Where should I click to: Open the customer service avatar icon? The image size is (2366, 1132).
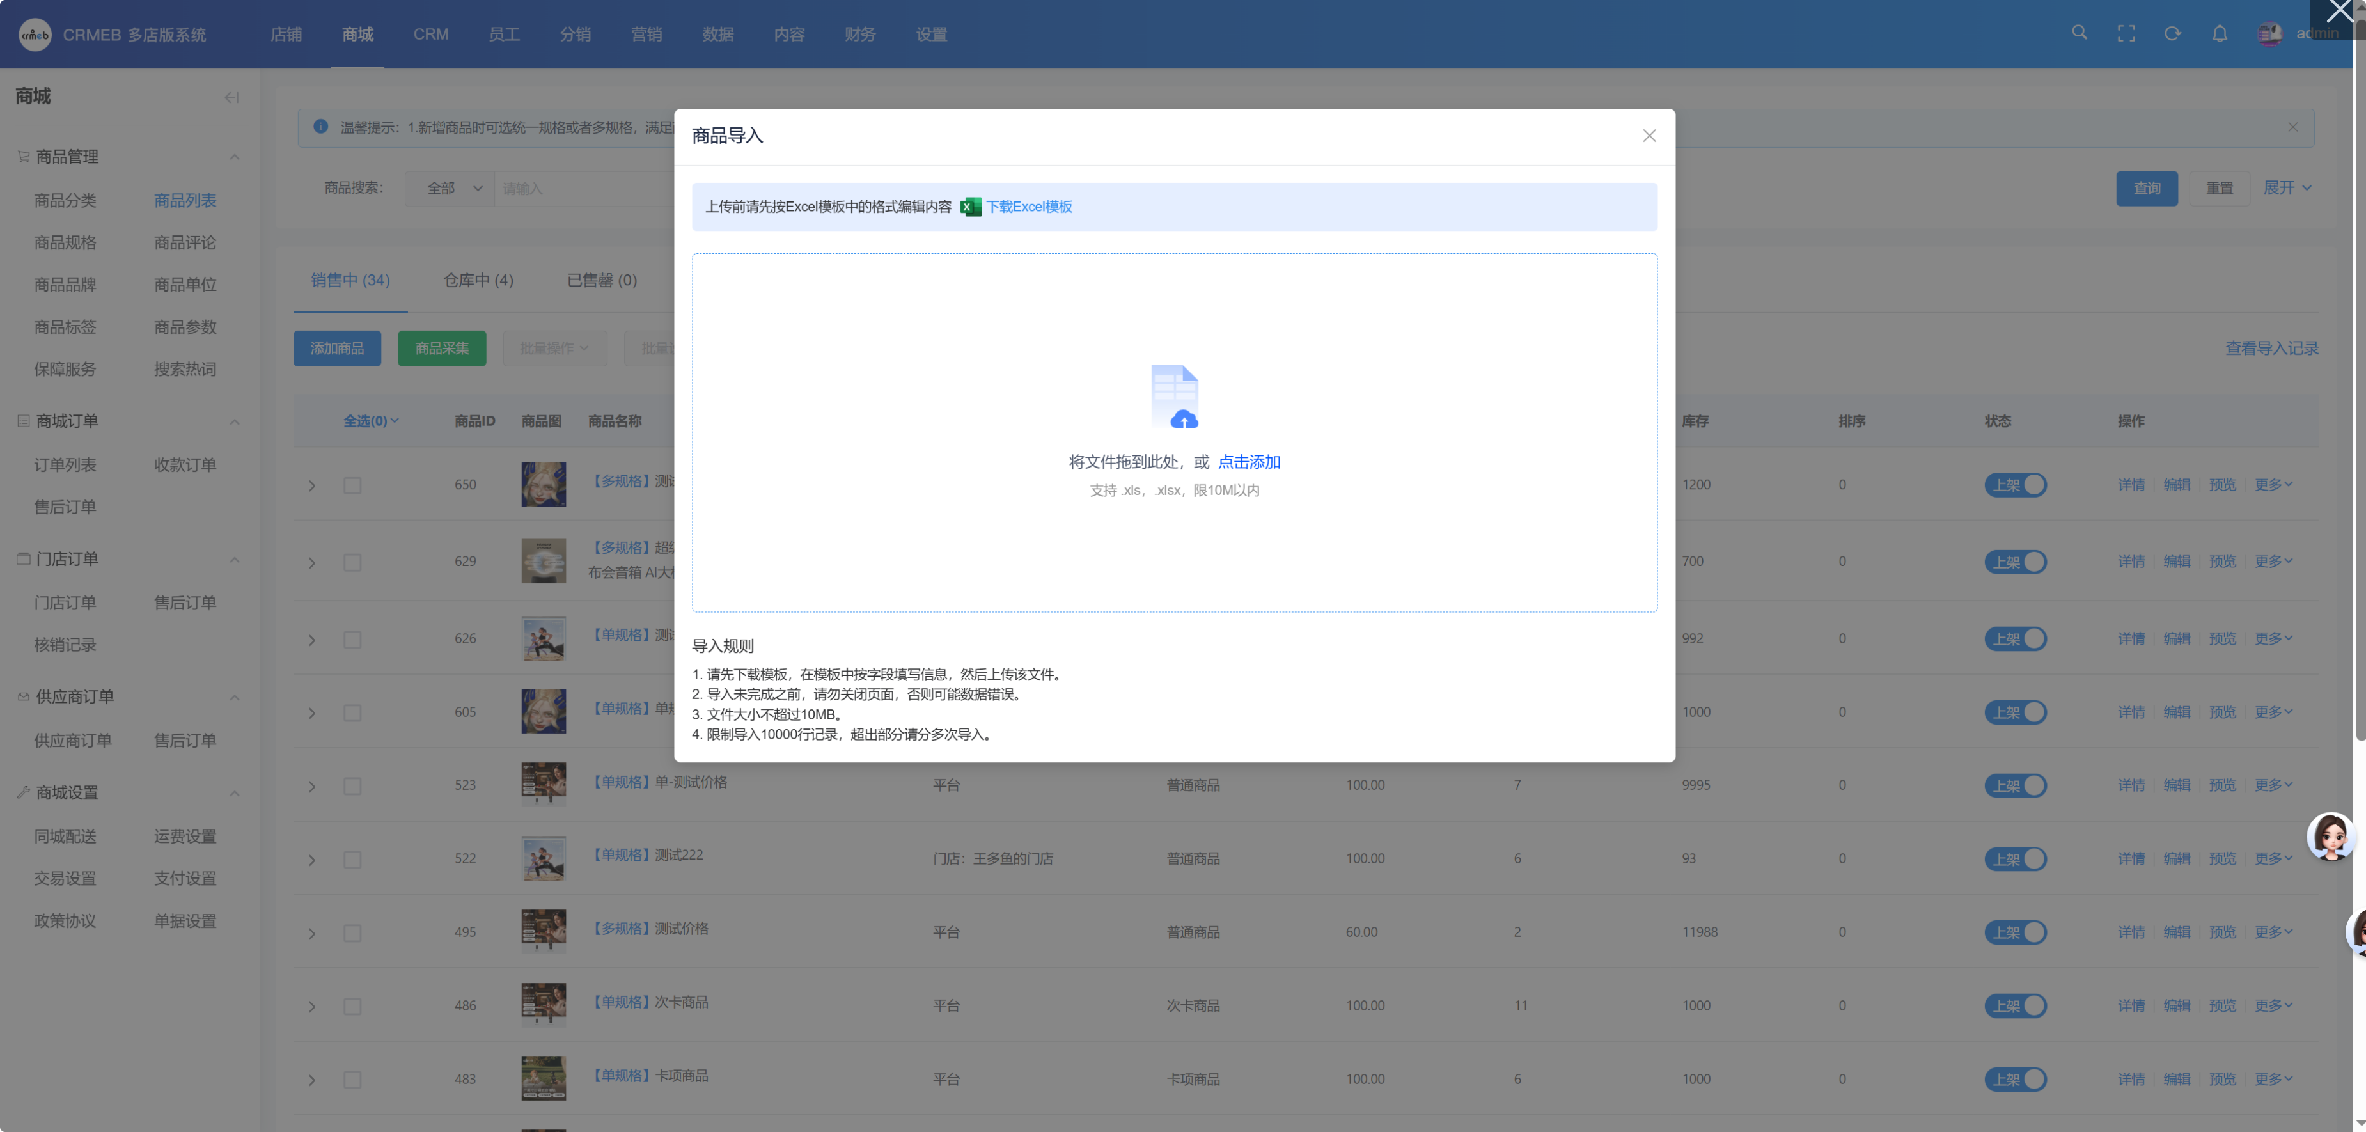point(2330,836)
